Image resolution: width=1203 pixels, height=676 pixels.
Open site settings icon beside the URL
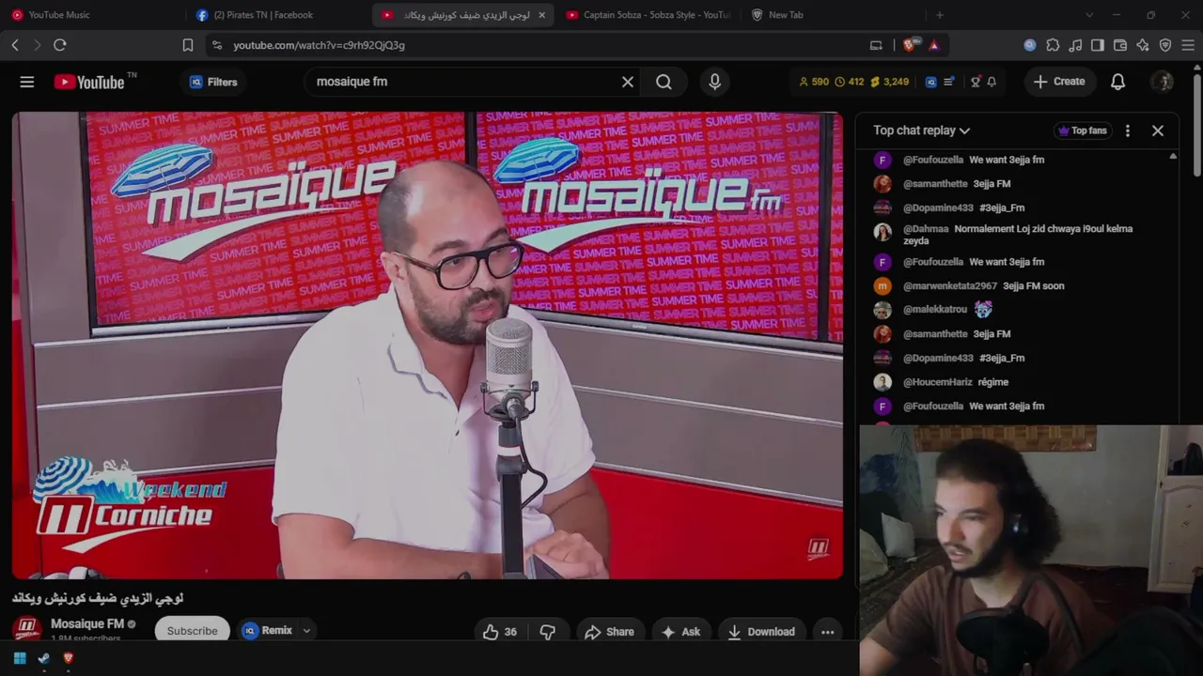217,45
